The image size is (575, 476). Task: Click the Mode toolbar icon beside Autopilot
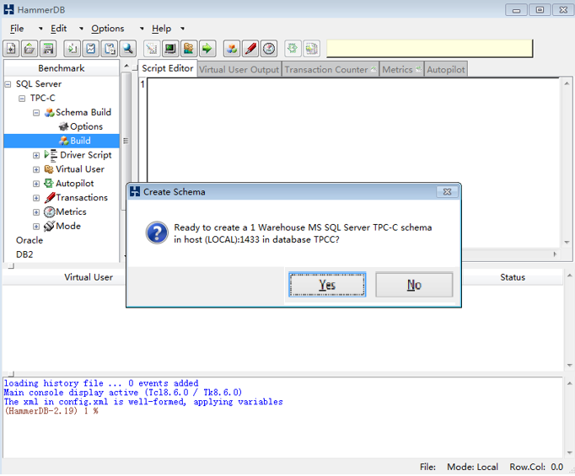[x=311, y=48]
